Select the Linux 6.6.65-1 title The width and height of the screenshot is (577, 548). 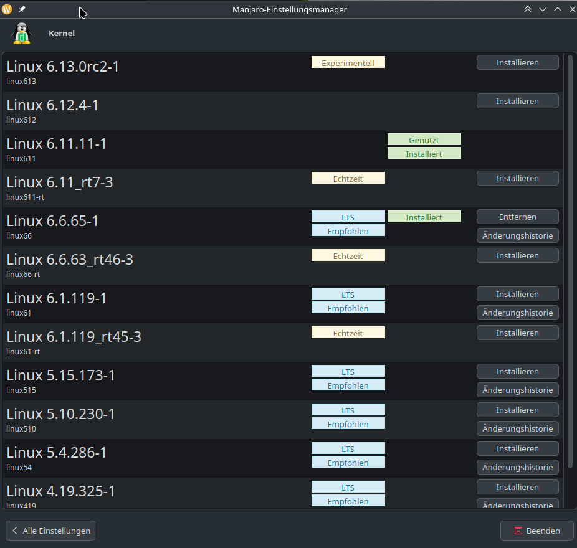pyautogui.click(x=52, y=221)
